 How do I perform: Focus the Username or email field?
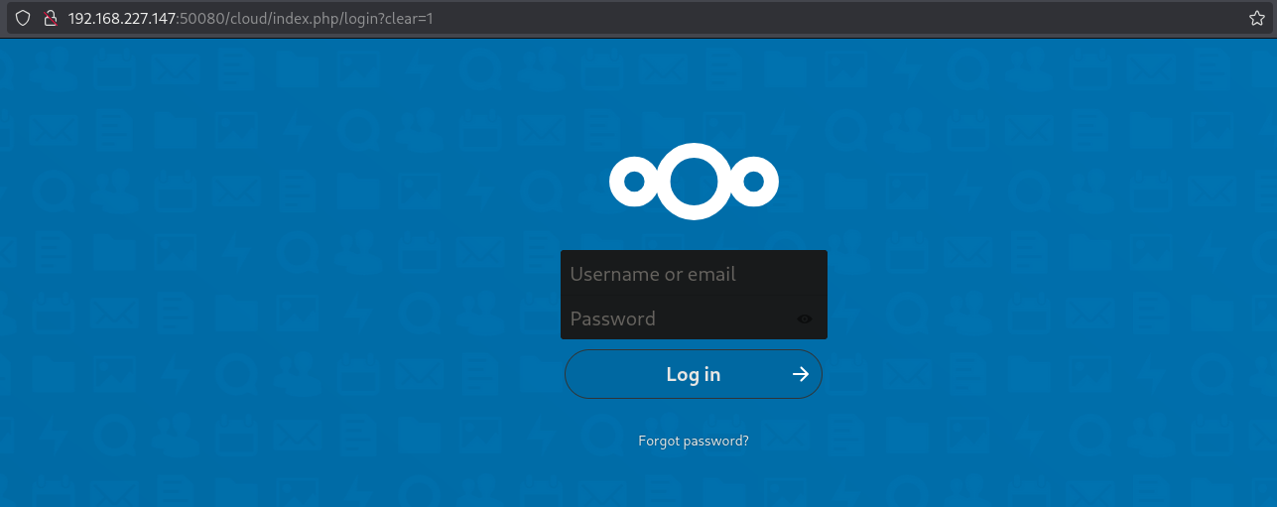[694, 274]
